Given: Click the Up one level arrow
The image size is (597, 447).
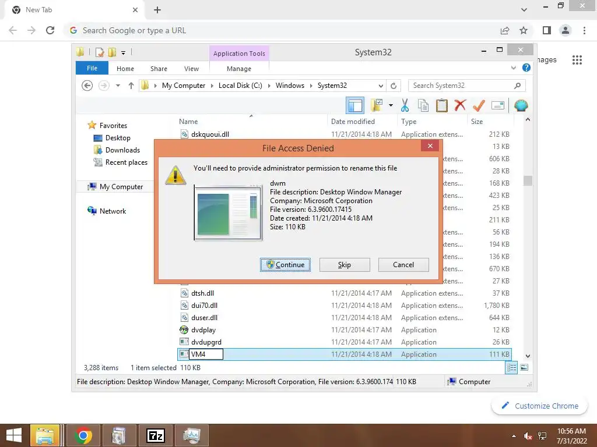Looking at the screenshot, I should pyautogui.click(x=131, y=86).
